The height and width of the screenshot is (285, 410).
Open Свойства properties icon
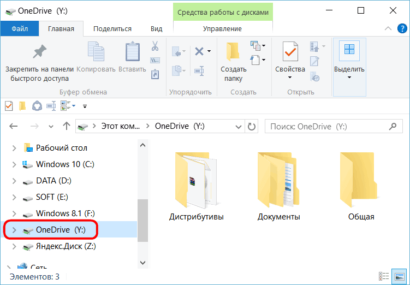point(290,51)
